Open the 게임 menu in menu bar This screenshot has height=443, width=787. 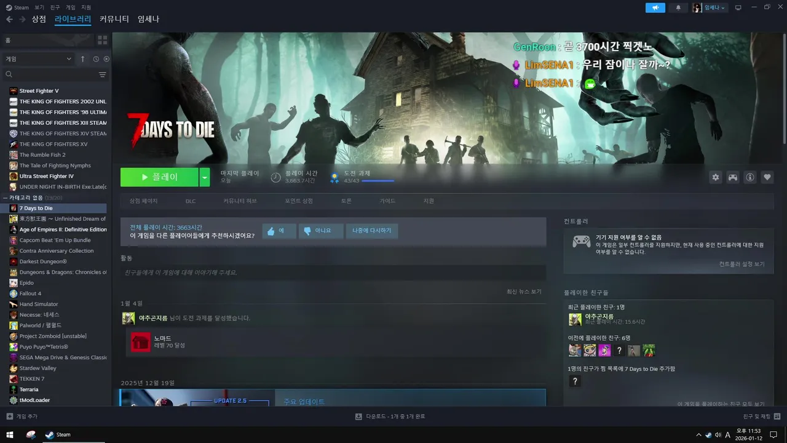point(71,7)
